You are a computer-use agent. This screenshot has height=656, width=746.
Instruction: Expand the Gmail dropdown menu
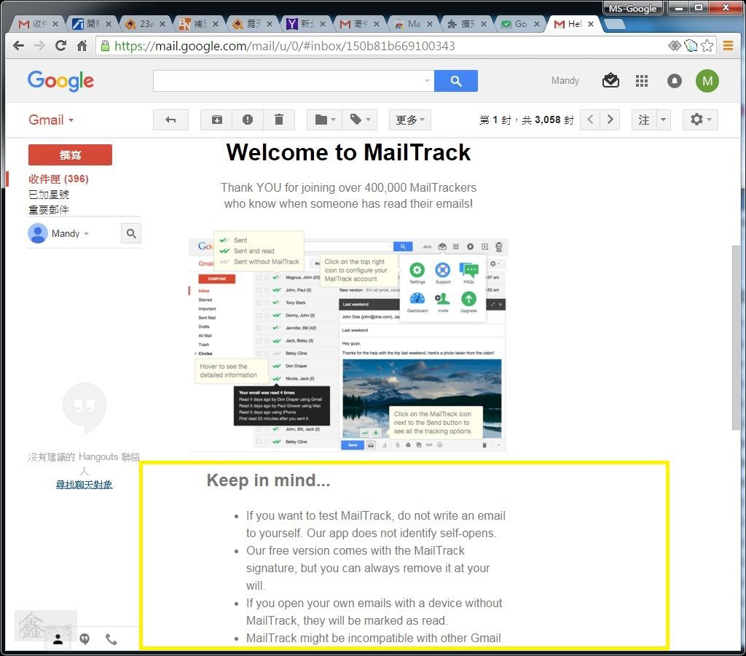tap(51, 120)
